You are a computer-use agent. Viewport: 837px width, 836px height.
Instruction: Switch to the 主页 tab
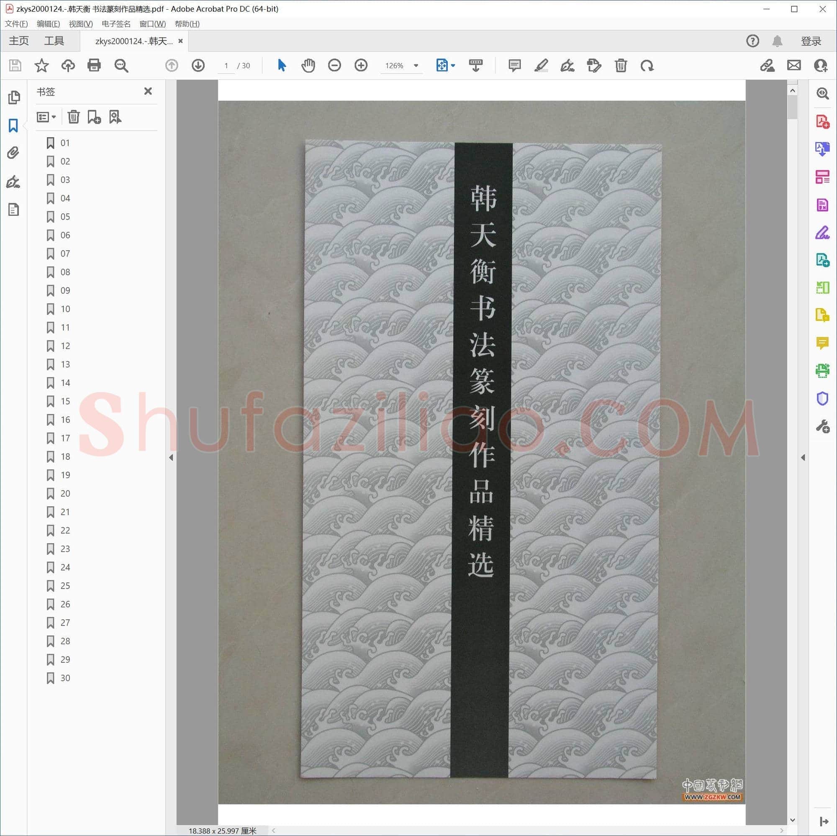pos(19,41)
